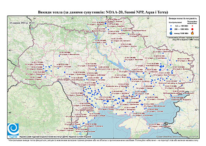This screenshot has height=146, width=206.
Task: Click the footnote below the map
Action: point(103,140)
